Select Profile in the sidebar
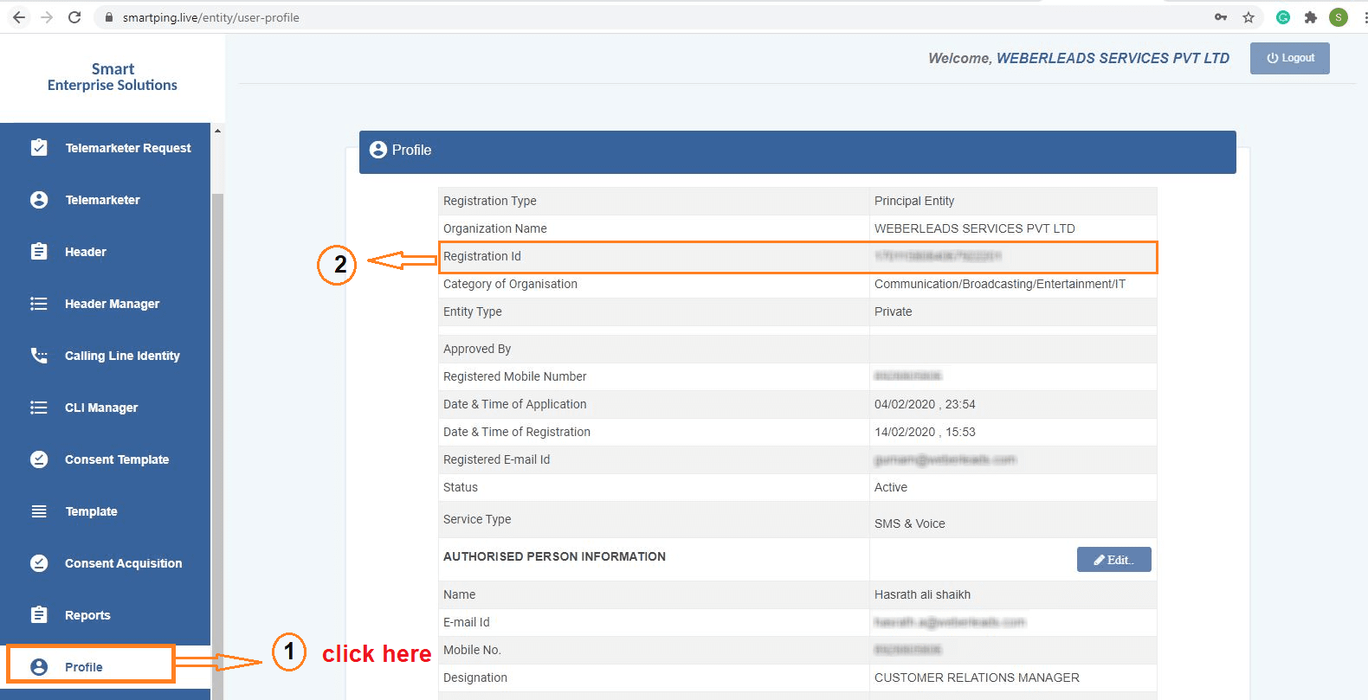The width and height of the screenshot is (1368, 700). click(x=84, y=667)
